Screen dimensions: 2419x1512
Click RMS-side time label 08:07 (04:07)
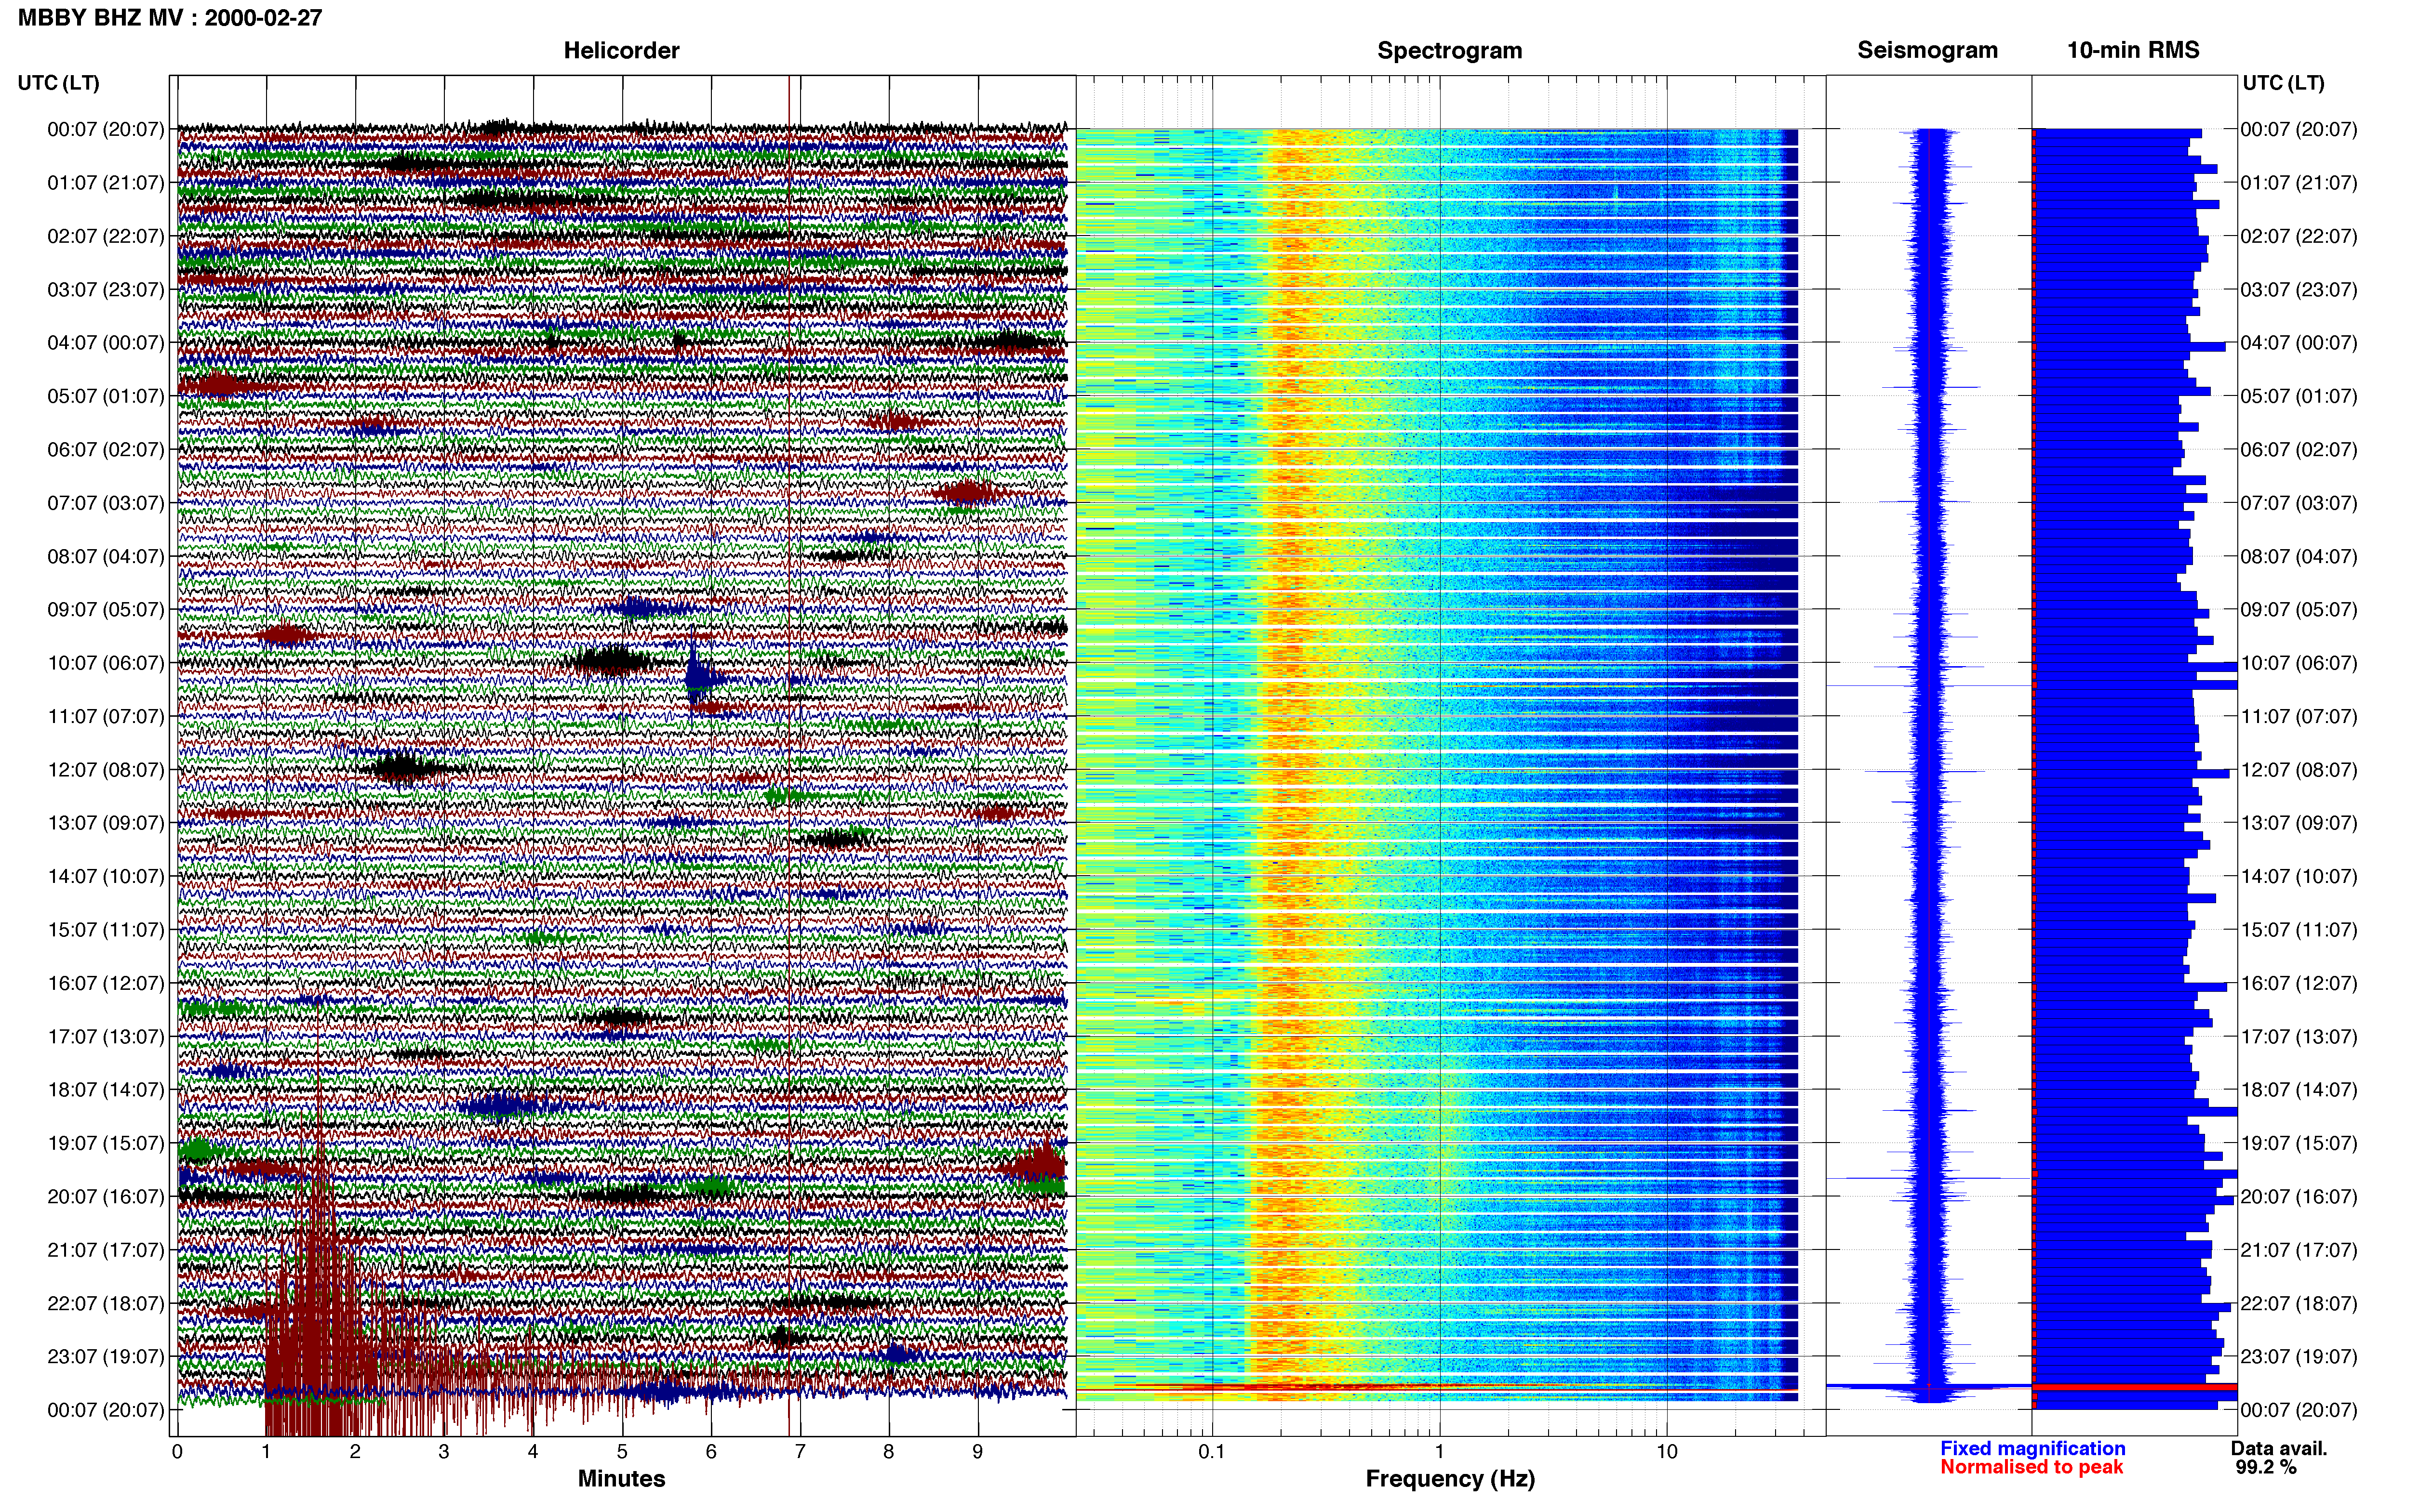(2299, 557)
